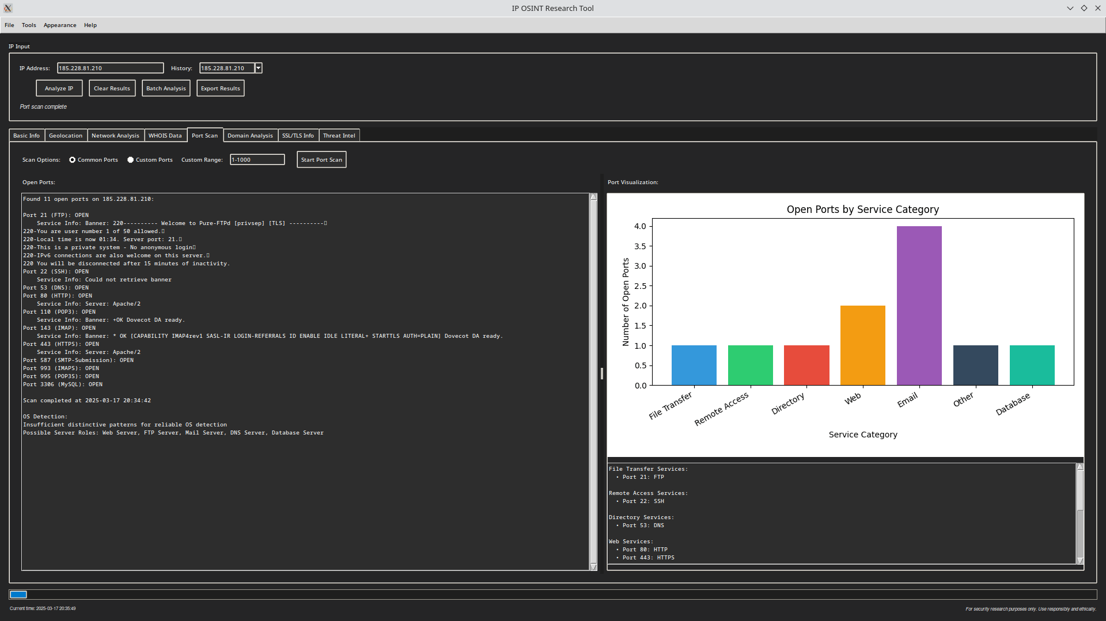1106x621 pixels.
Task: Click the pane divider handle between panels
Action: point(602,374)
